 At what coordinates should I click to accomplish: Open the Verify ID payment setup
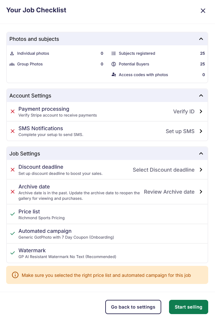pyautogui.click(x=184, y=111)
